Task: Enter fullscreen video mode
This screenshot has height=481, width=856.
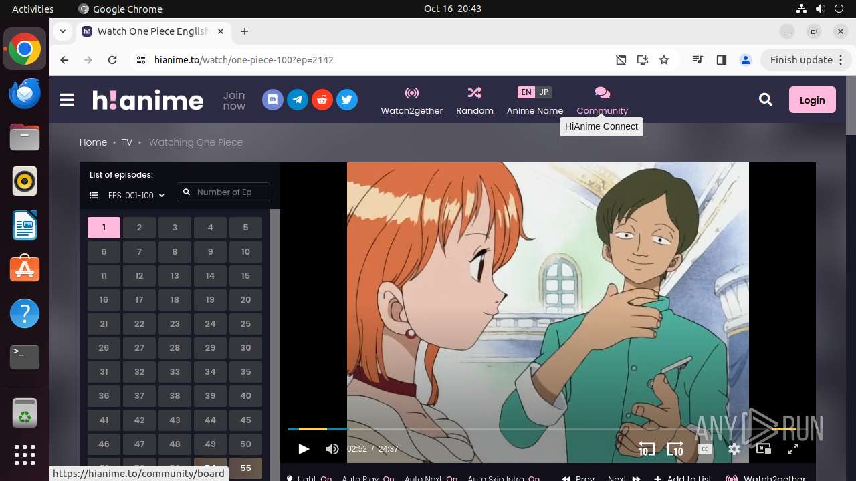Action: [x=793, y=449]
